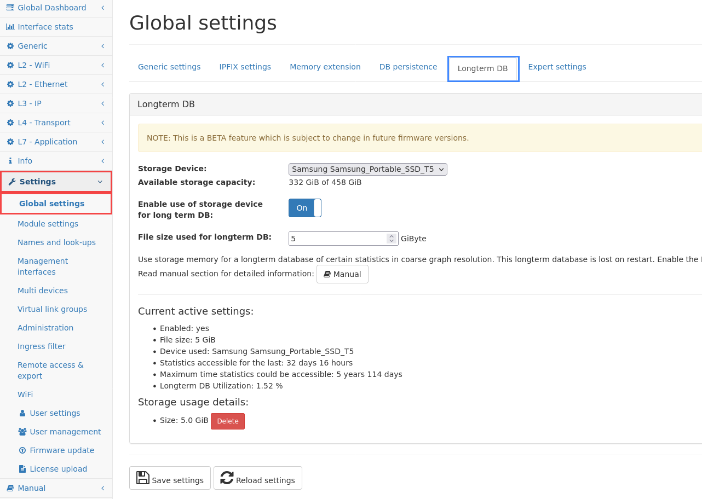Open the Storage Device dropdown
702x499 pixels.
coord(368,170)
